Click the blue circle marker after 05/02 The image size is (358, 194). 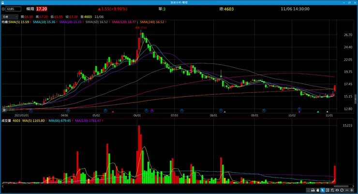tap(105, 111)
